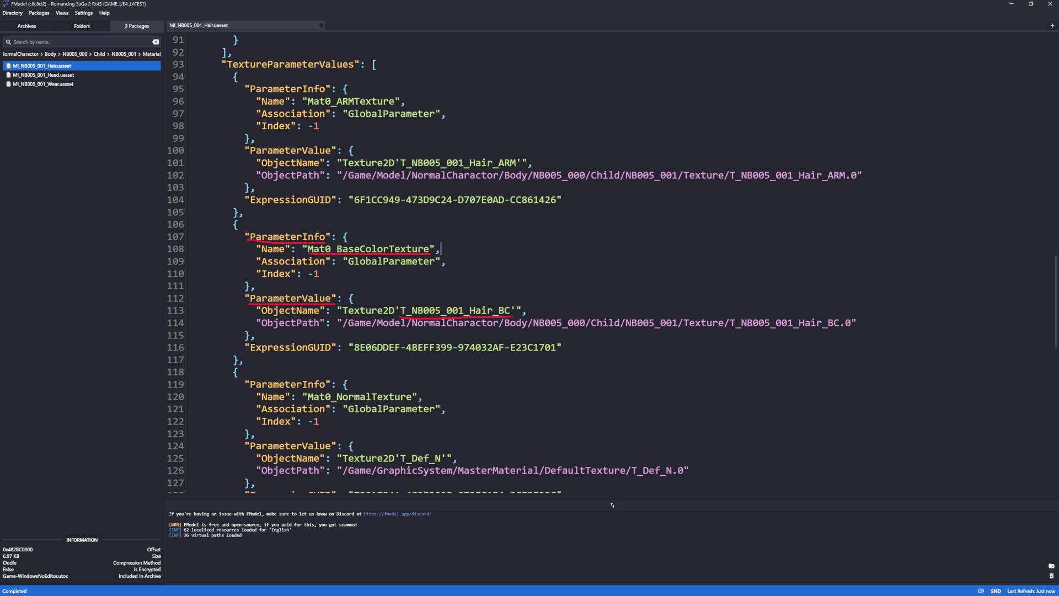The image size is (1059, 596).
Task: Click ObjectName T_NB005_001_Hair_BC value
Action: 429,311
